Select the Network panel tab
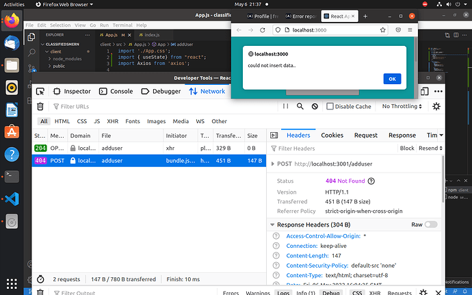 coord(207,91)
